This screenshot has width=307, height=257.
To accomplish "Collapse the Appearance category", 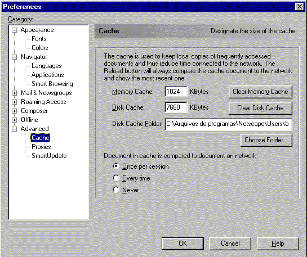I will [14, 30].
